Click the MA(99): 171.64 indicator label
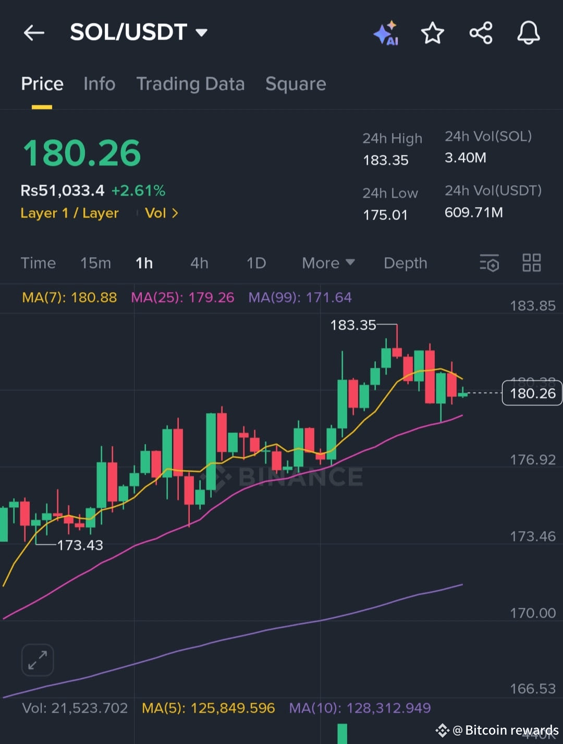Screen dimensions: 563x744 tap(300, 297)
